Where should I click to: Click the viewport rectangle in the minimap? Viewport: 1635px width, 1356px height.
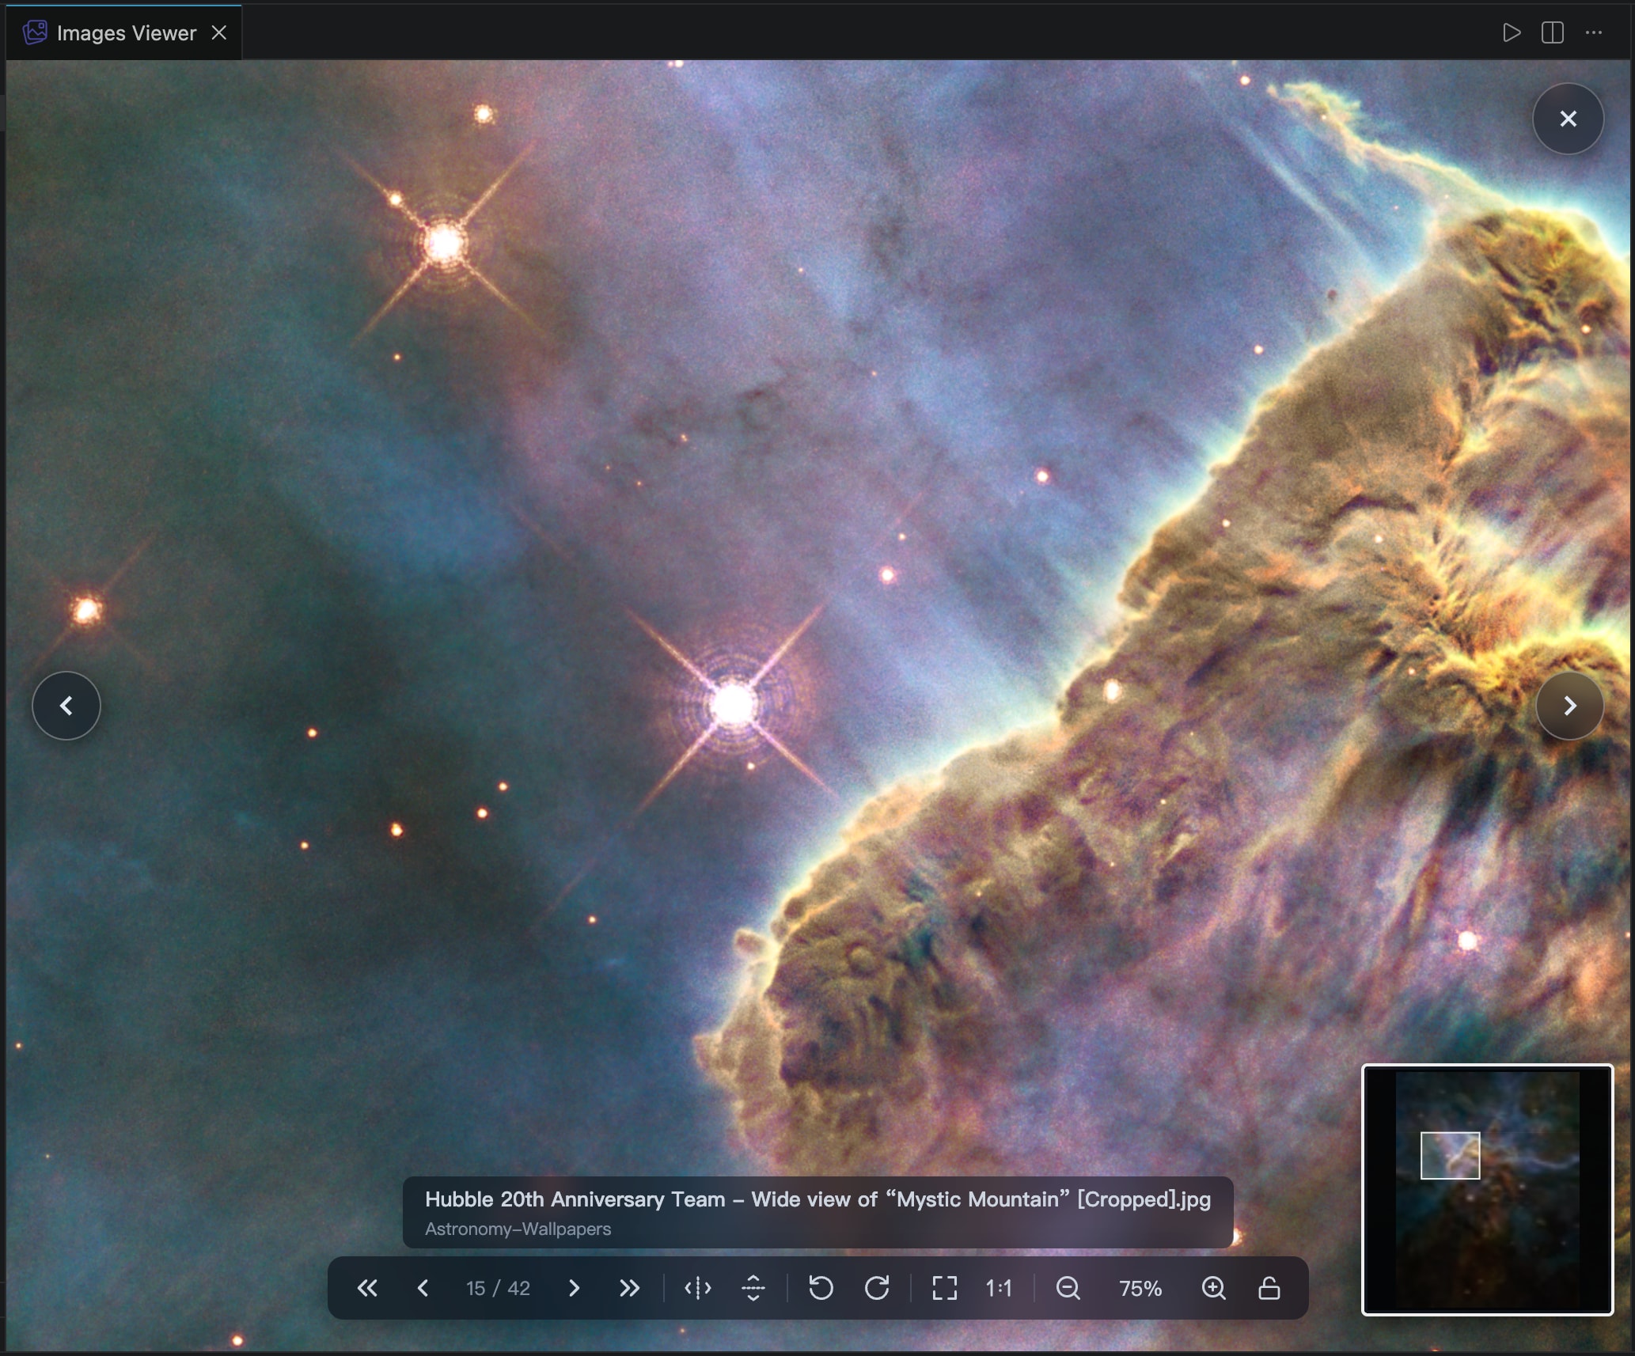coord(1451,1156)
